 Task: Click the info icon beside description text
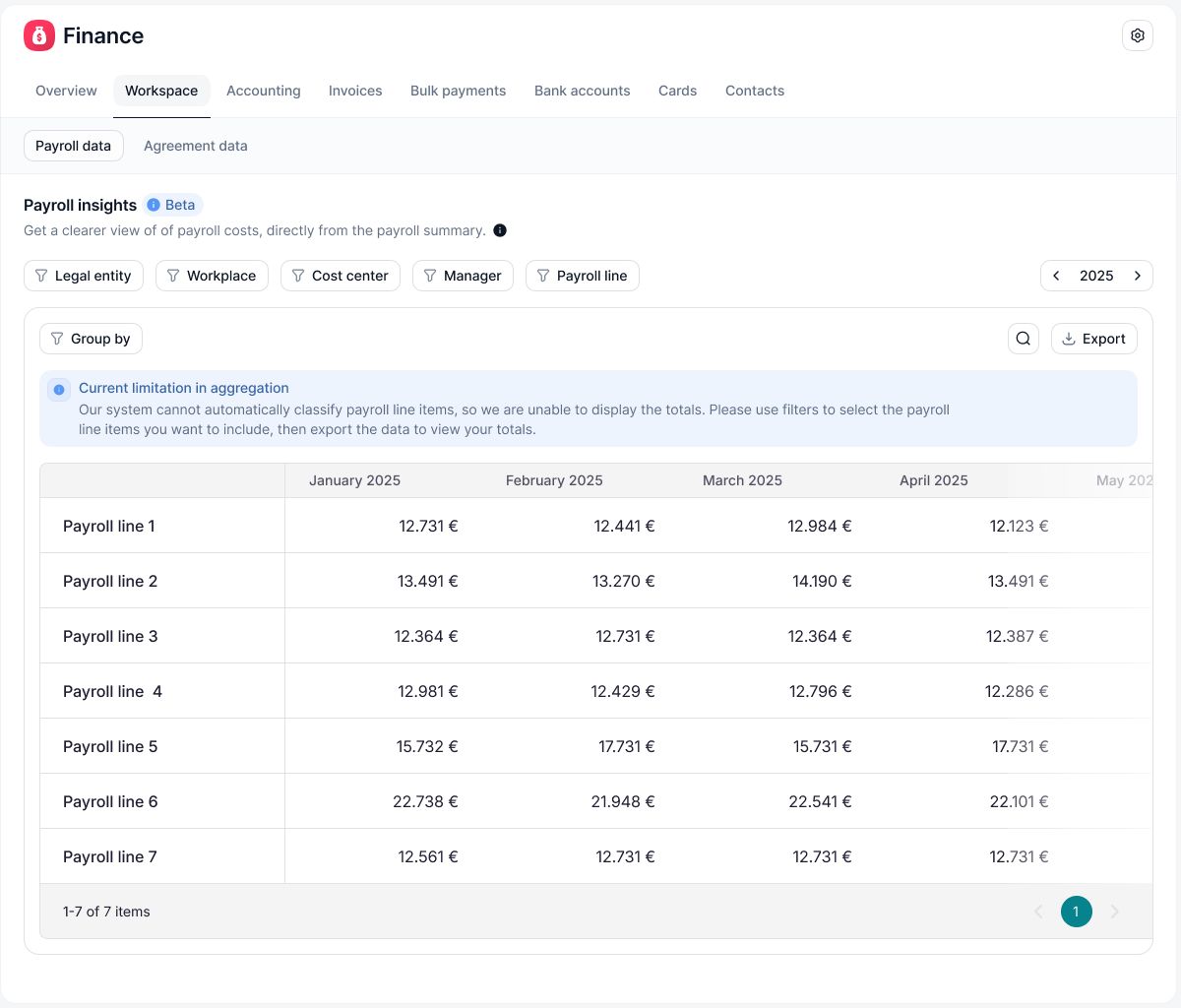[x=500, y=230]
